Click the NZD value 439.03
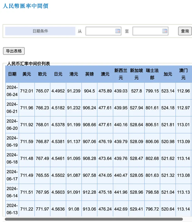 click(121, 91)
